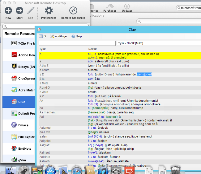Click the 'aalglatt' entry
The height and width of the screenshot is (174, 201).
pos(45,145)
